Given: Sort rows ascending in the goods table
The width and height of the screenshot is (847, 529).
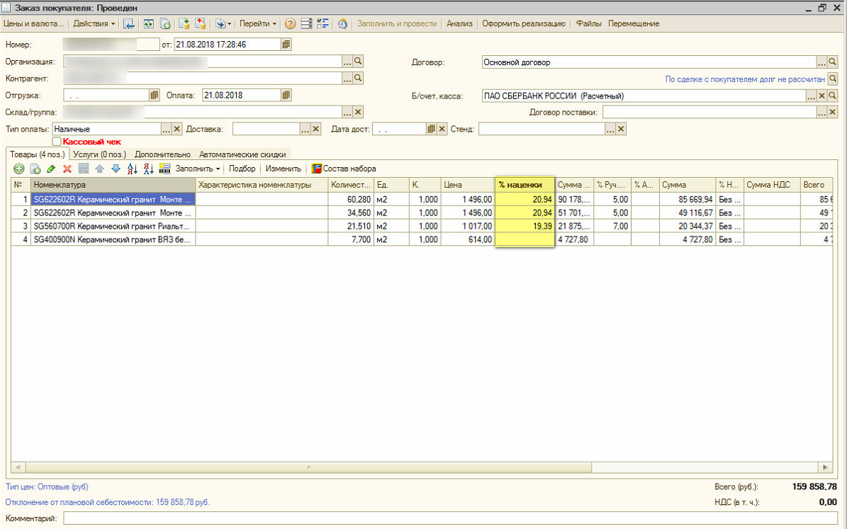Looking at the screenshot, I should click(132, 169).
